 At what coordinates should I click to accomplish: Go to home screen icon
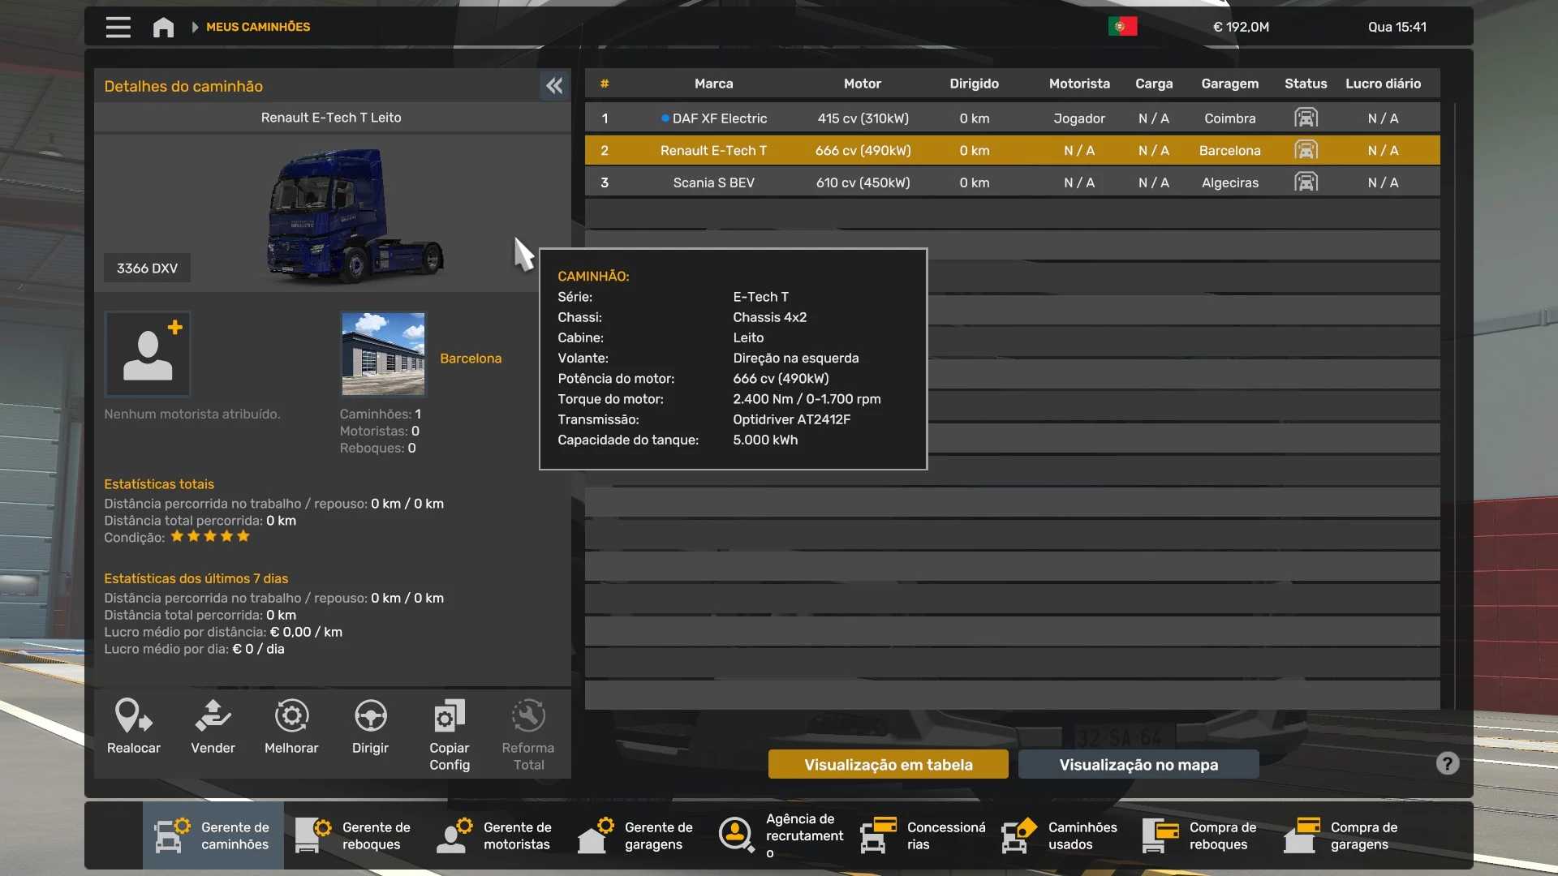(163, 27)
